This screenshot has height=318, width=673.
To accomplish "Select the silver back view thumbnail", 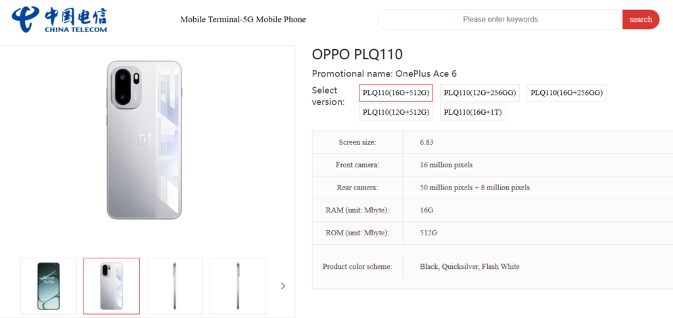I will click(112, 286).
